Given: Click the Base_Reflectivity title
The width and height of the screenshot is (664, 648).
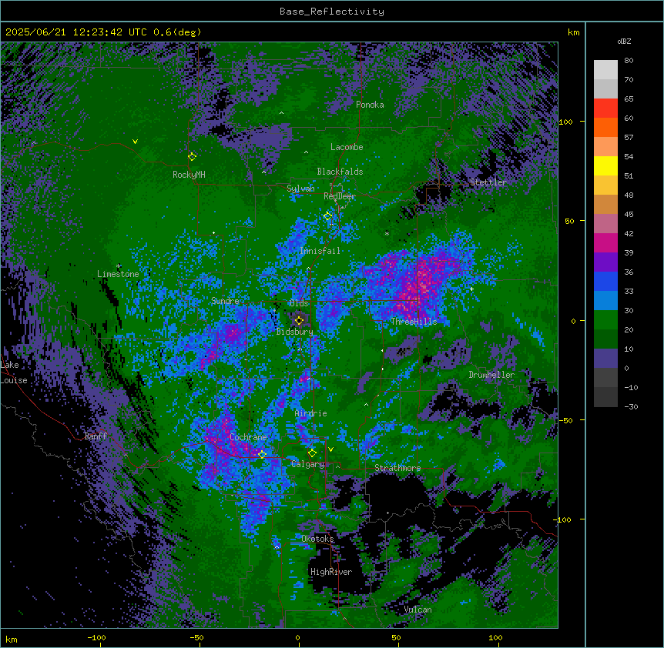Looking at the screenshot, I should coord(332,12).
